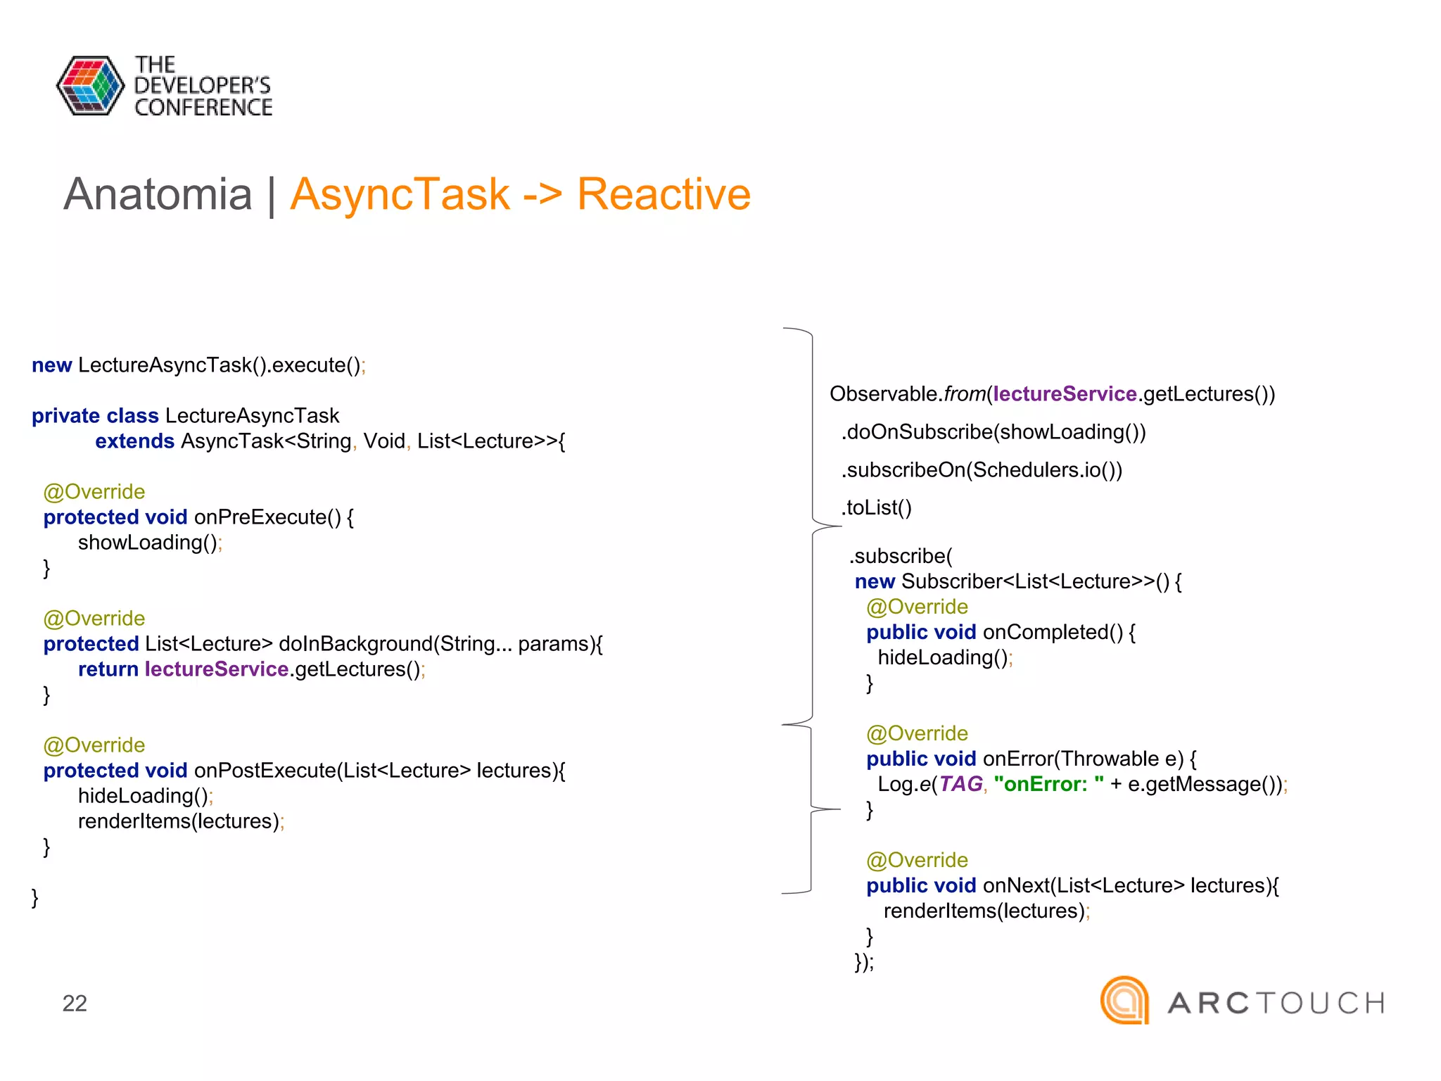1441x1081 pixels.
Task: Click the ARCTOUCH wordmark
Action: pos(1276,1003)
